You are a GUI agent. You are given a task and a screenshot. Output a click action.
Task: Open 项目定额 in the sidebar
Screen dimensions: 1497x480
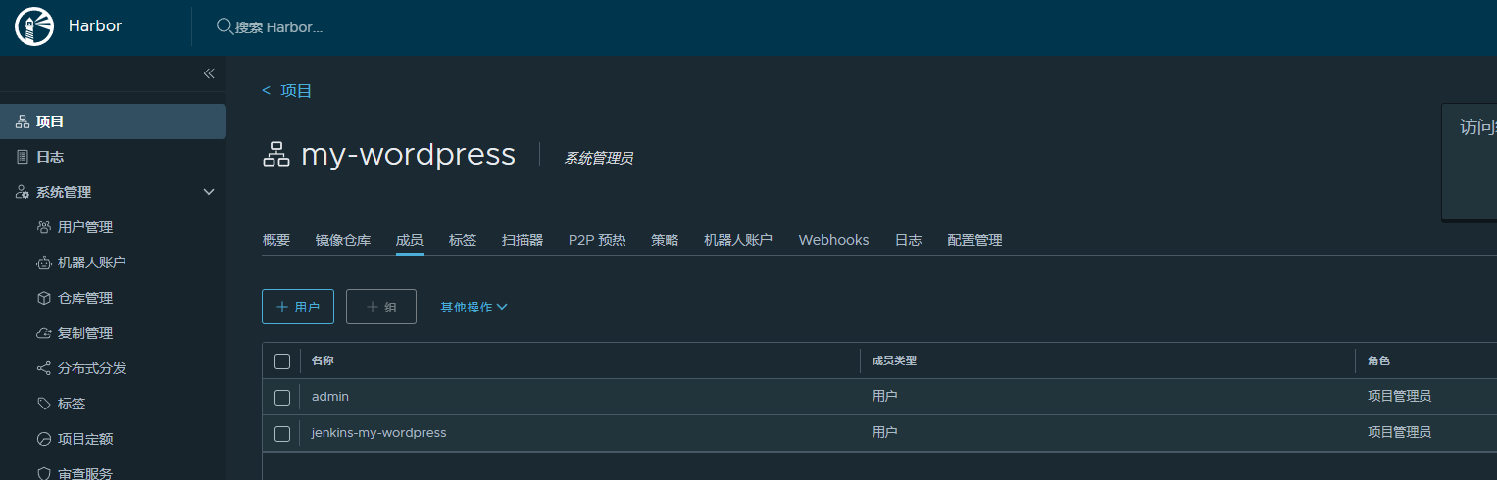tap(85, 439)
